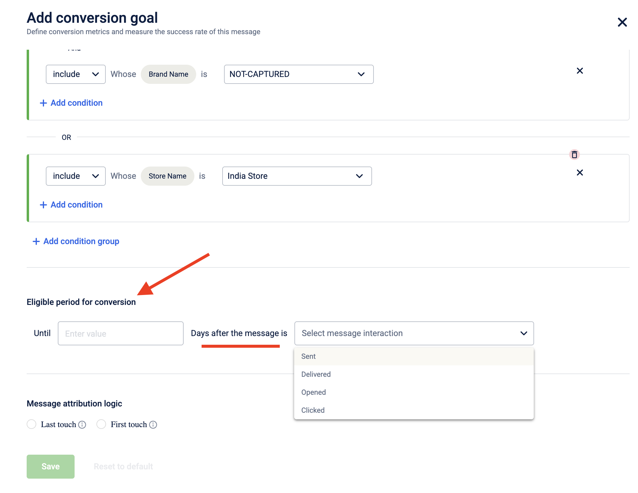The height and width of the screenshot is (493, 638).
Task: Select the Last touch radio button
Action: [31, 424]
